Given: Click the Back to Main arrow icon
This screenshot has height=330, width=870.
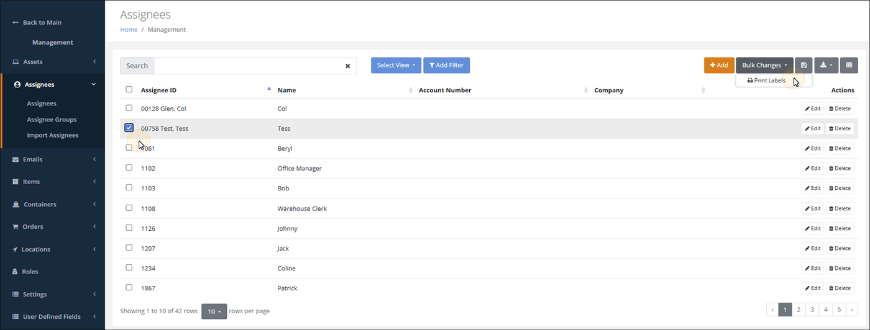Looking at the screenshot, I should click(16, 22).
